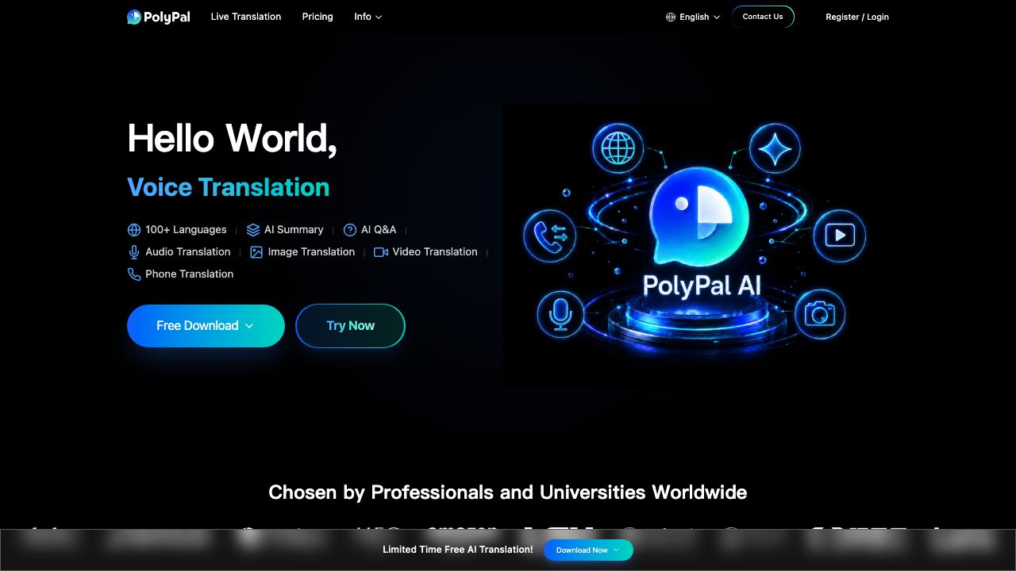Image resolution: width=1016 pixels, height=571 pixels.
Task: Click the Phone Translation handset icon
Action: point(134,274)
